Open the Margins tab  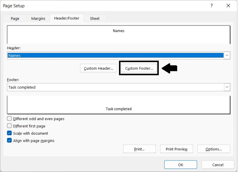(38, 18)
